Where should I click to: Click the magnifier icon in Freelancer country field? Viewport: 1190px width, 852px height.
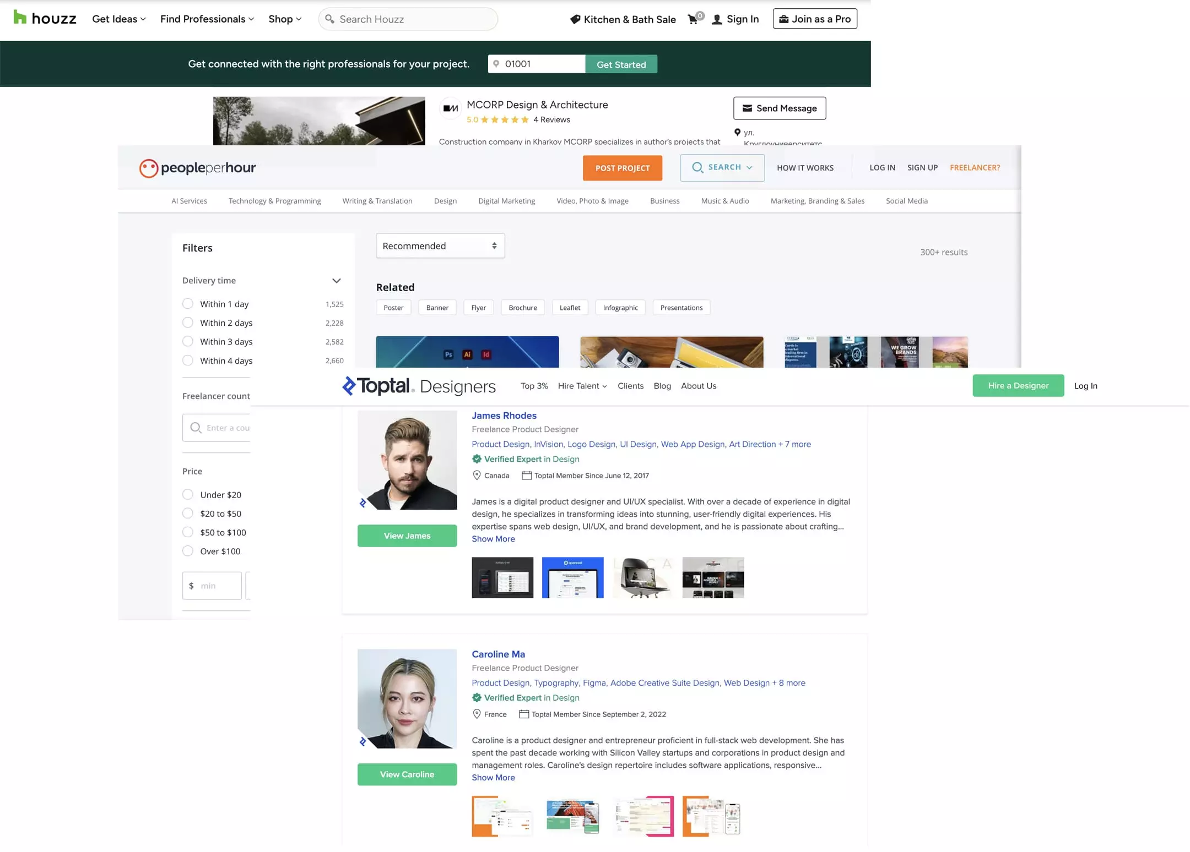(x=196, y=428)
